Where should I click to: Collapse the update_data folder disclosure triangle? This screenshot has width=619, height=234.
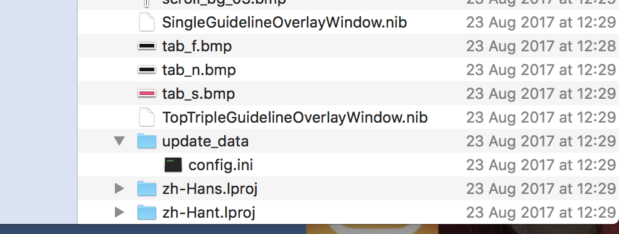119,141
